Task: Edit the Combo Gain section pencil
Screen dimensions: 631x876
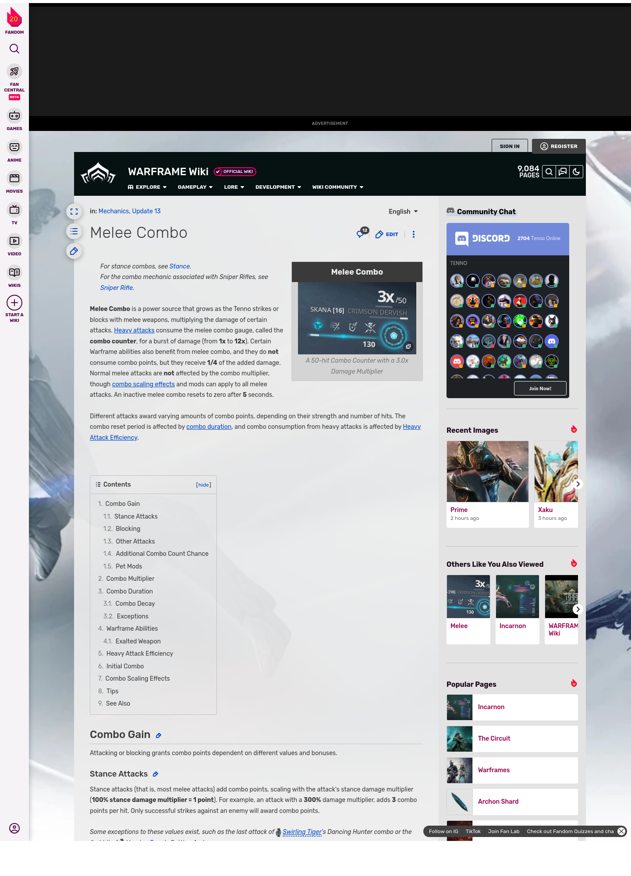Action: (x=159, y=735)
